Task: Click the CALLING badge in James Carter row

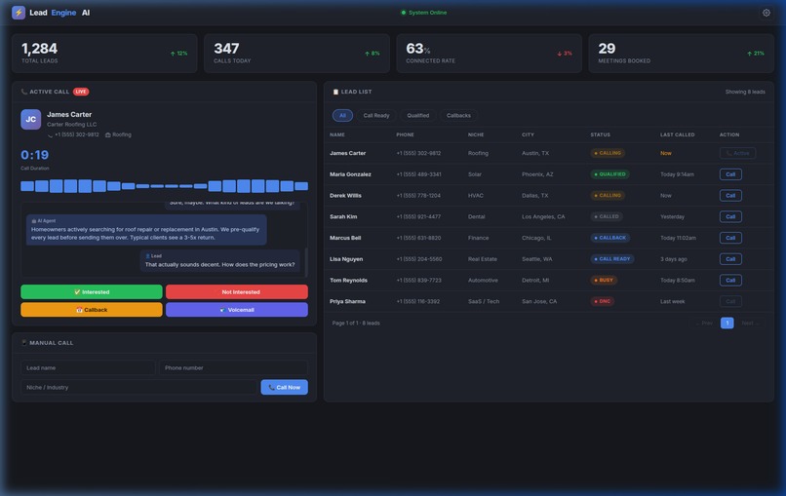Action: (x=608, y=153)
